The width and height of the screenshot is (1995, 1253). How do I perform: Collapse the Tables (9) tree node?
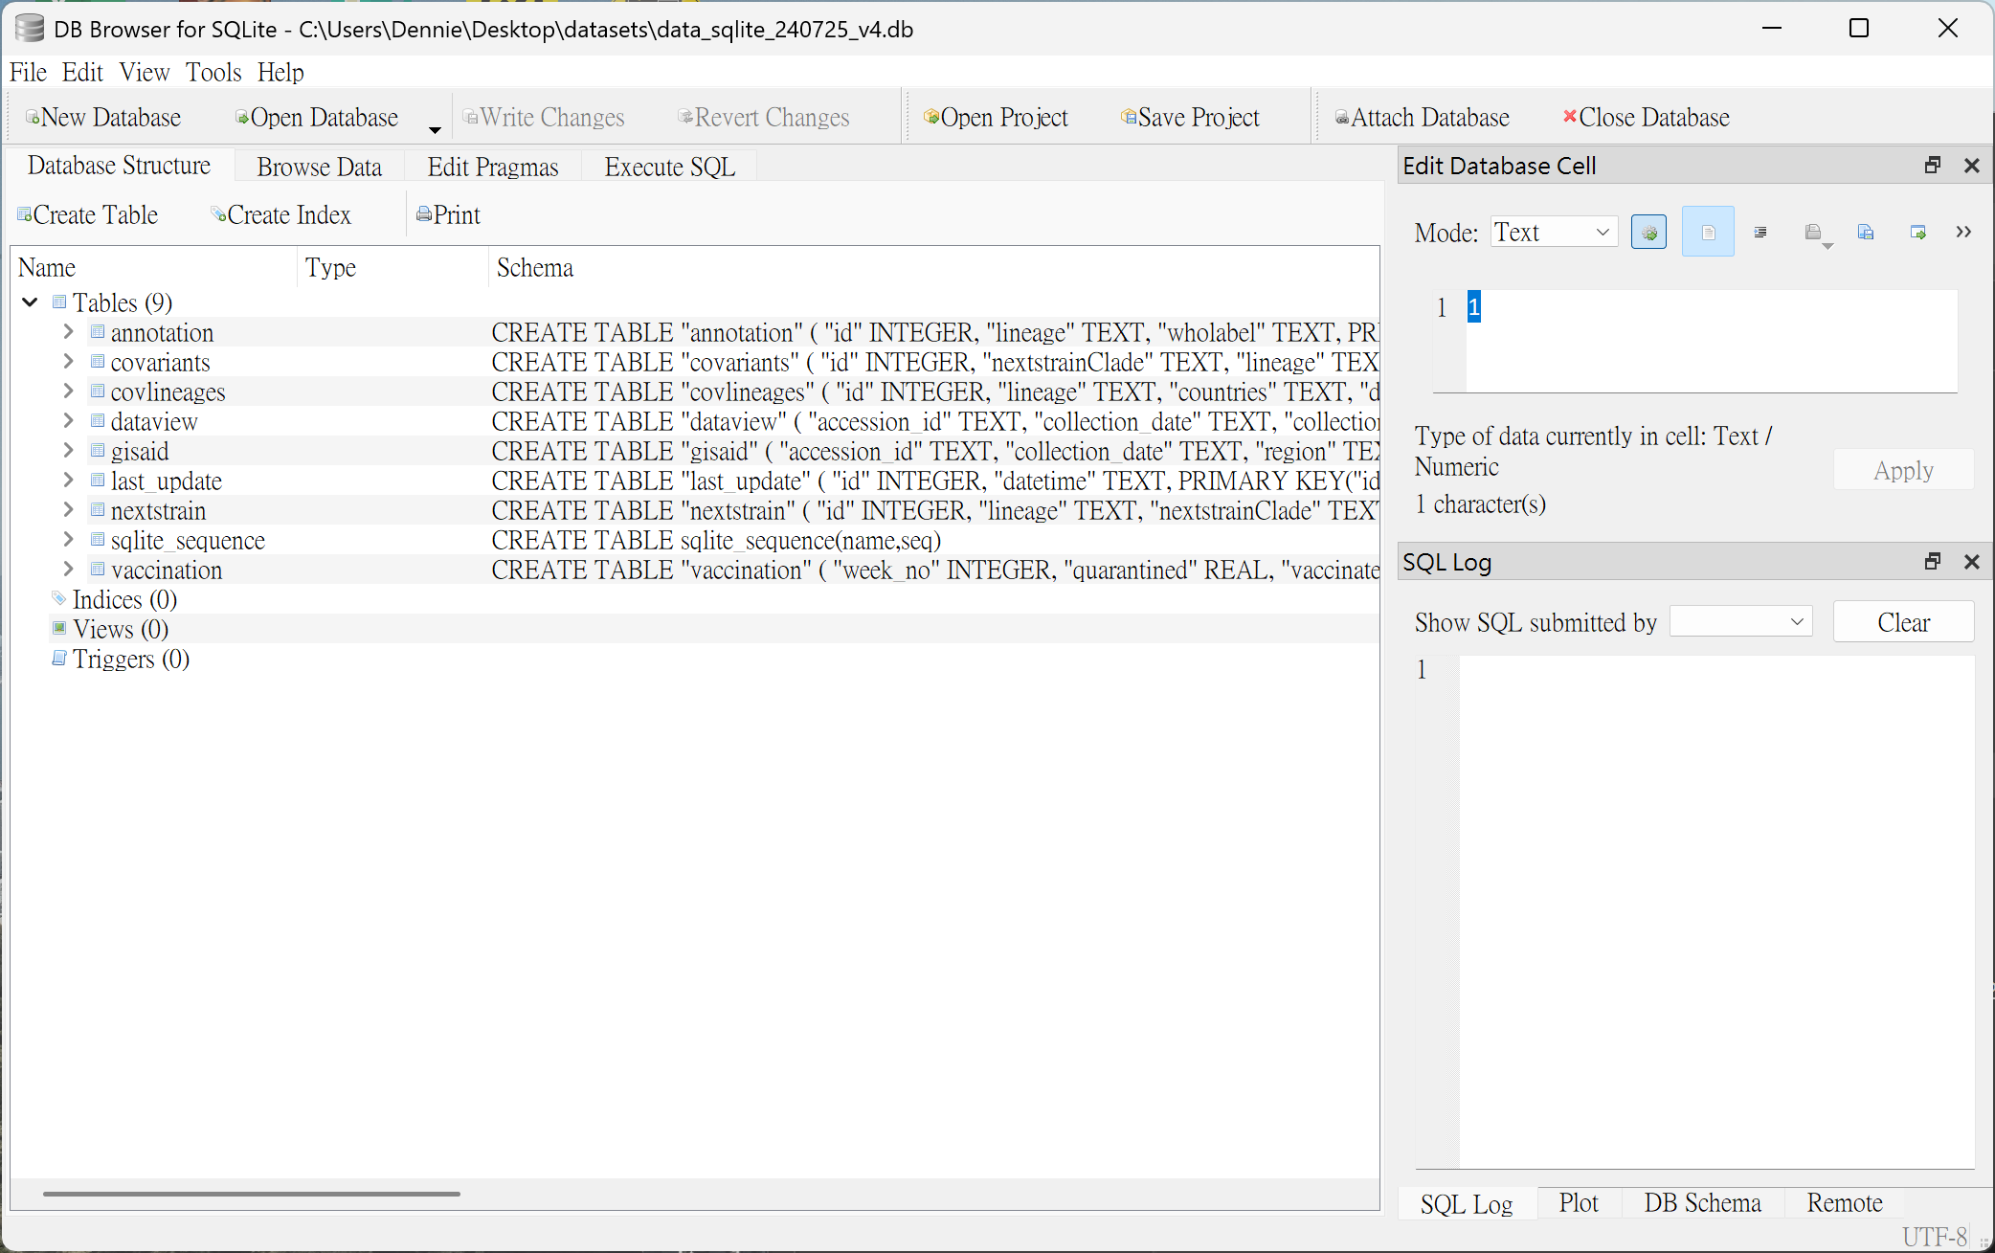point(30,302)
